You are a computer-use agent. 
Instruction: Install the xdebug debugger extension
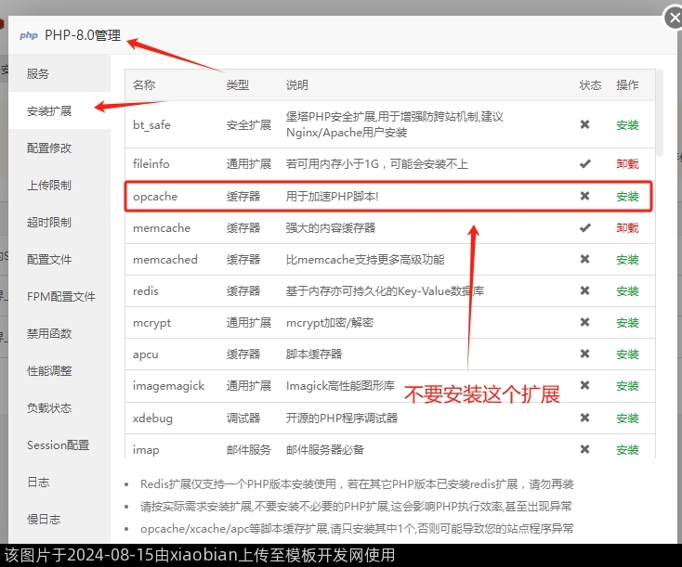point(627,419)
